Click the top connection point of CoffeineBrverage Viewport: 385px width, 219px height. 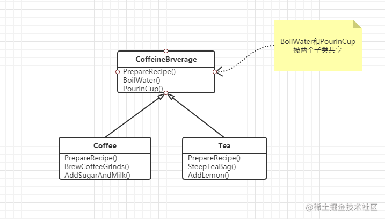click(x=166, y=51)
